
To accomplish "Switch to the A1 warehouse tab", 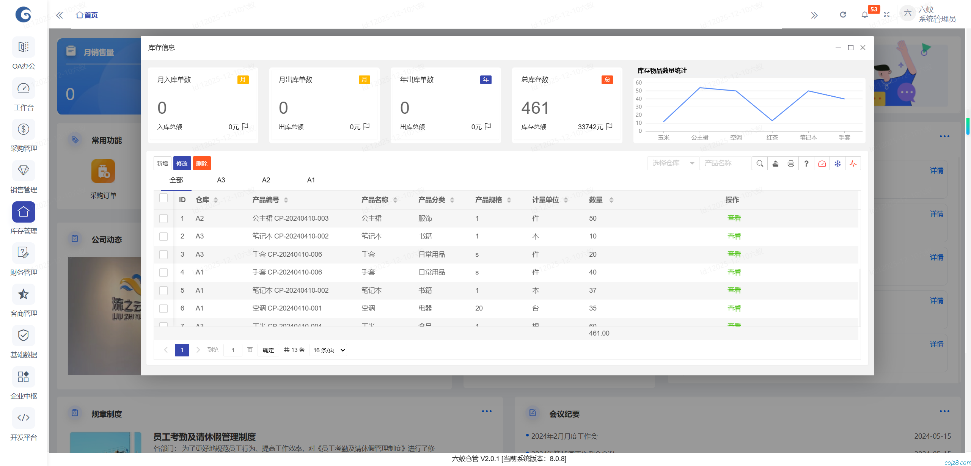I will [x=311, y=180].
